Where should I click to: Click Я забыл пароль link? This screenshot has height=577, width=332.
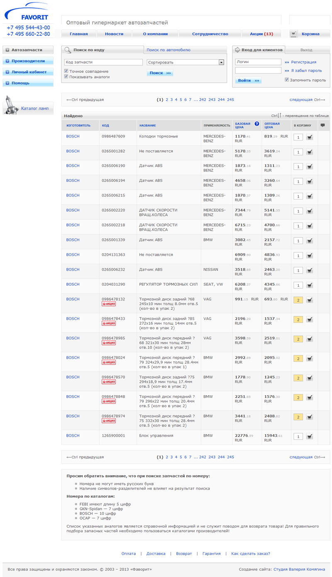click(306, 71)
